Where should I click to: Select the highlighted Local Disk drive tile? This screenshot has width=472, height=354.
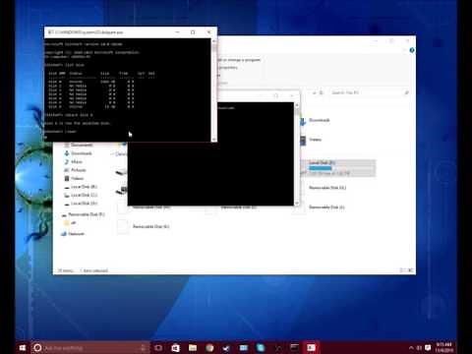click(338, 168)
